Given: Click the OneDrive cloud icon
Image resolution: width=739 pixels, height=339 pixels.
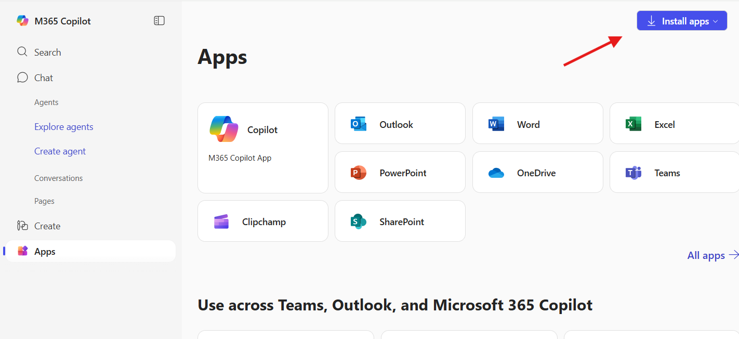Looking at the screenshot, I should (x=496, y=173).
